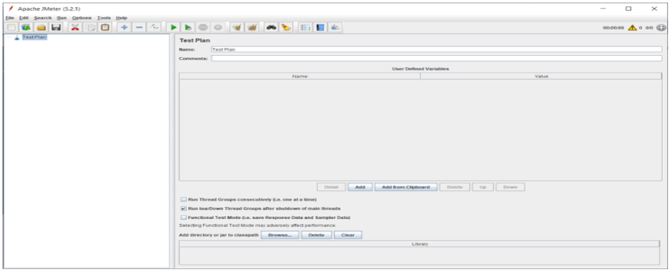The height and width of the screenshot is (273, 670).
Task: Enable the Functional Test Mode checkbox
Action: pyautogui.click(x=184, y=217)
